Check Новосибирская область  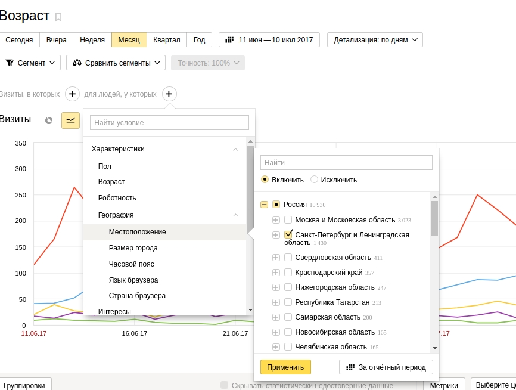[x=288, y=332]
